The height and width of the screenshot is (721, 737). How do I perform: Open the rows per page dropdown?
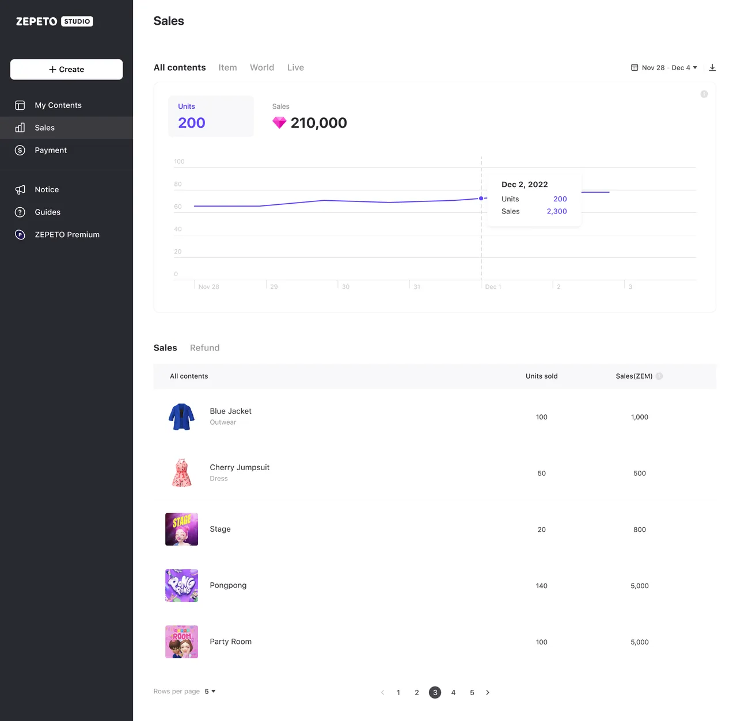click(x=210, y=691)
